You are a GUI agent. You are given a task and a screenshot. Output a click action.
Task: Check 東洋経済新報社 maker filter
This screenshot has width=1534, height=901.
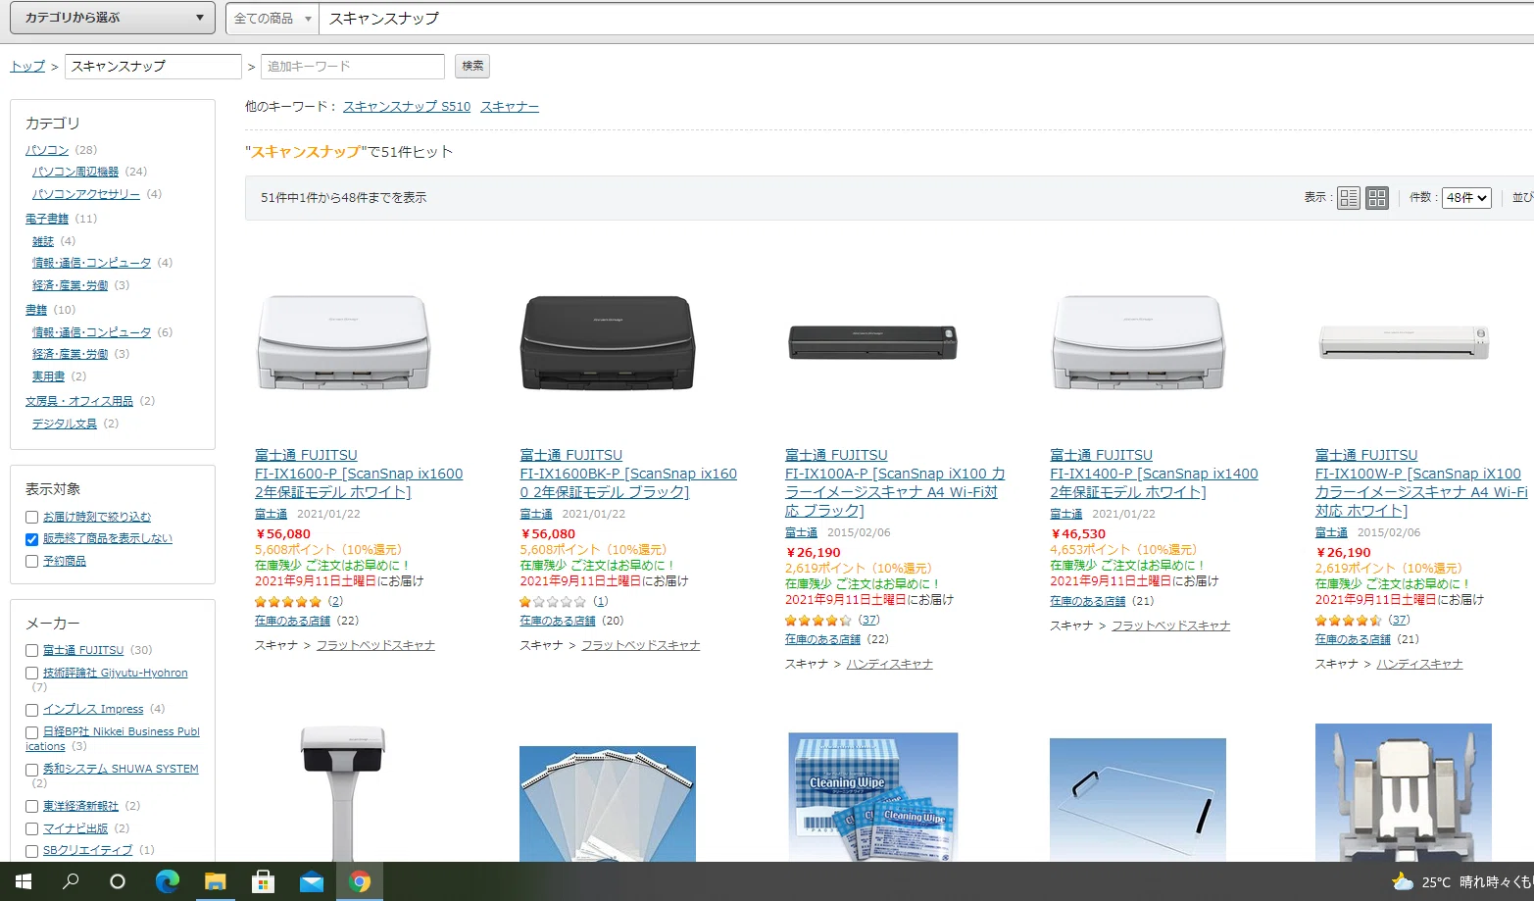[x=31, y=807]
